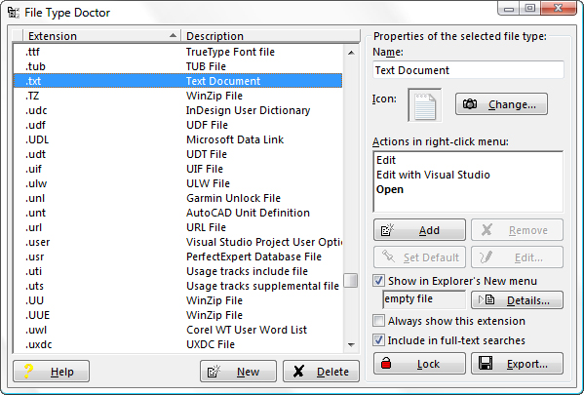Select the .udf extension row
The height and width of the screenshot is (395, 584).
point(177,125)
